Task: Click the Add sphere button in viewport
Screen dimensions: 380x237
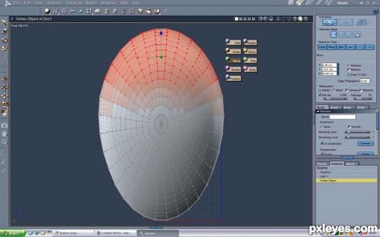Action: pyautogui.click(x=234, y=42)
